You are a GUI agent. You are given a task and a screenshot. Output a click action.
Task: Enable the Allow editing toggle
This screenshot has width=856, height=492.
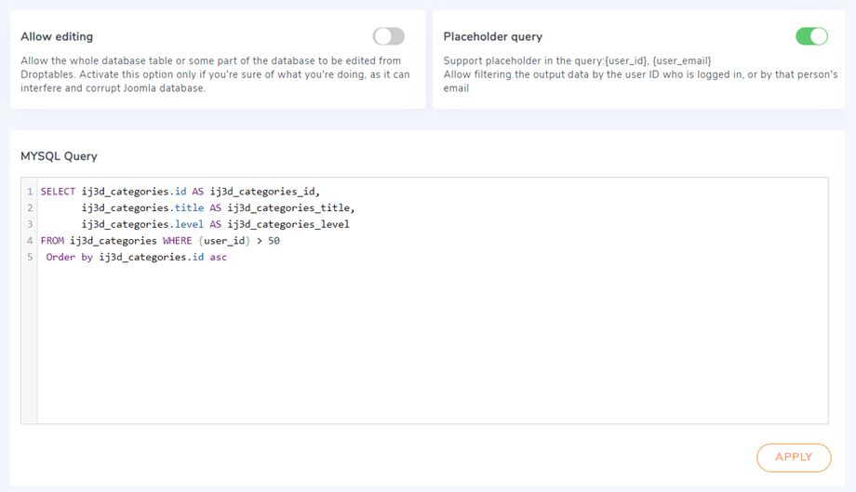click(388, 36)
